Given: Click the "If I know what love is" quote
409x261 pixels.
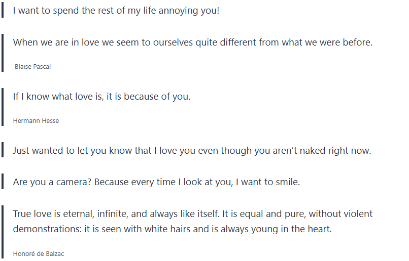Looking at the screenshot, I should pos(101,96).
